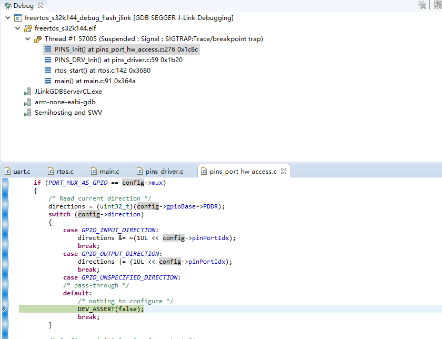The image size is (442, 339).
Task: Click GPIO_UNSPECIFIED_DIRECTION case label
Action: tap(129, 277)
